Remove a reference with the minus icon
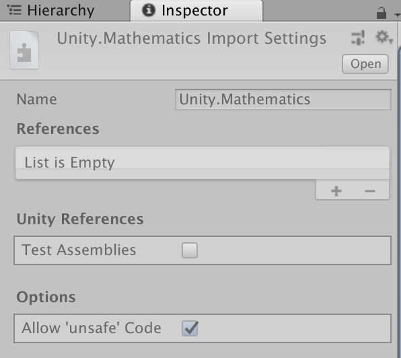The height and width of the screenshot is (358, 401). 370,191
